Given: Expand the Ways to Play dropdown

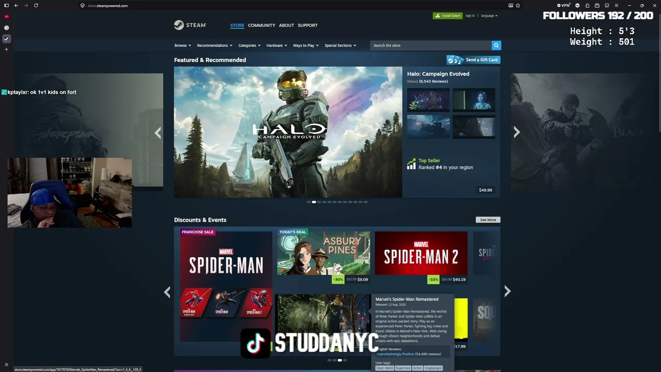Looking at the screenshot, I should pyautogui.click(x=306, y=45).
